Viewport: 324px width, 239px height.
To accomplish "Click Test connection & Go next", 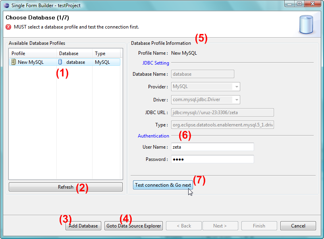I will [162, 185].
